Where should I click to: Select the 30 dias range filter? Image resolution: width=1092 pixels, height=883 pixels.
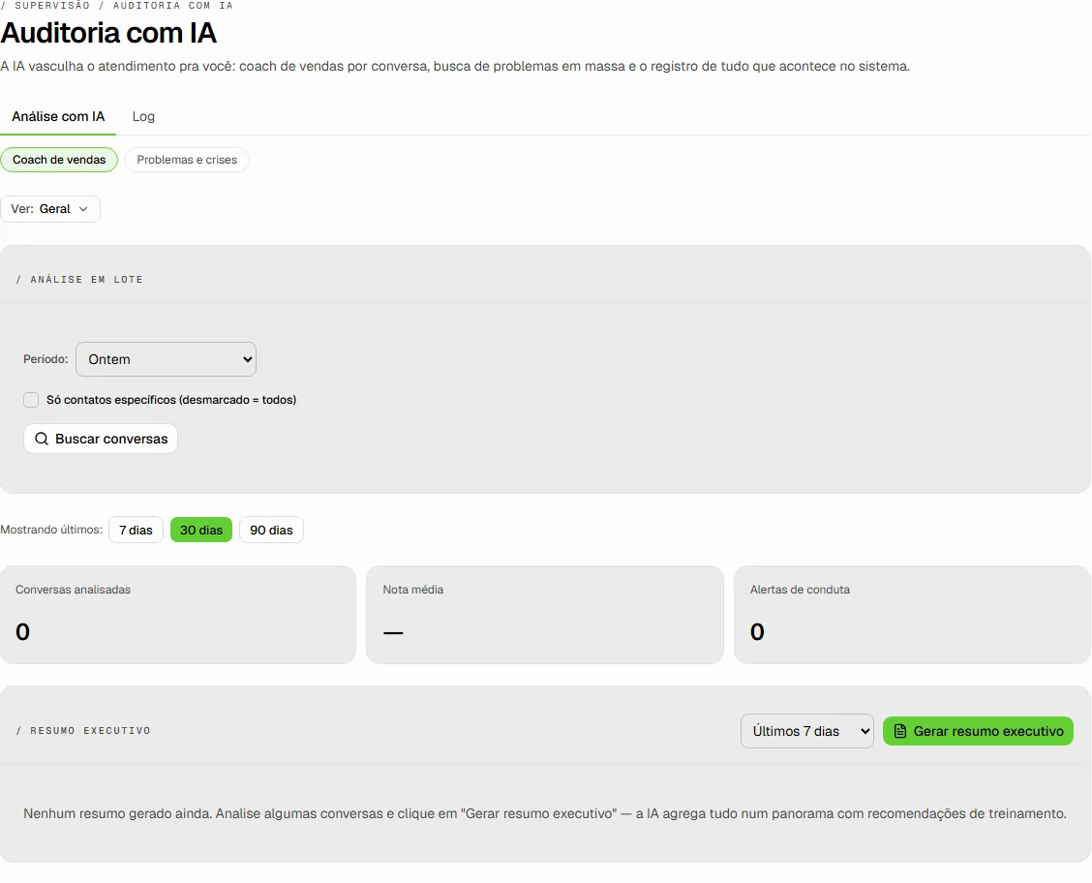pyautogui.click(x=201, y=530)
